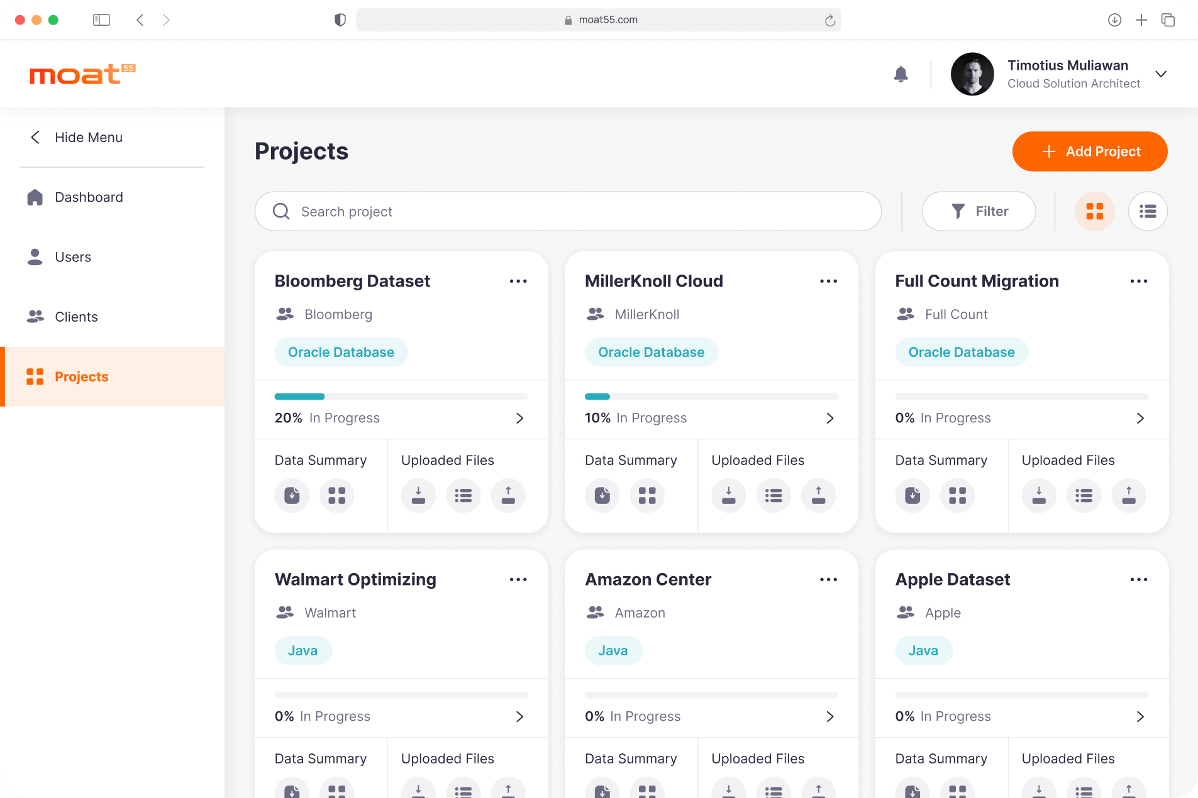The height and width of the screenshot is (798, 1198).
Task: Open the Filter button
Action: [x=979, y=212]
